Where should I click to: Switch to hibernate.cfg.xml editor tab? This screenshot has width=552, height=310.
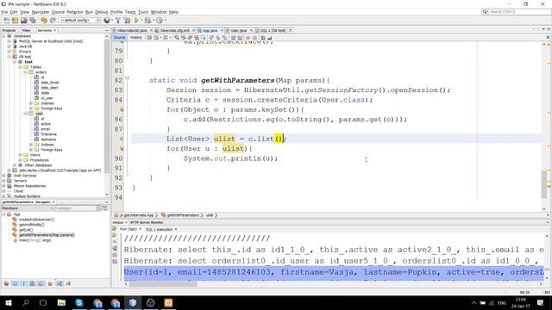174,31
